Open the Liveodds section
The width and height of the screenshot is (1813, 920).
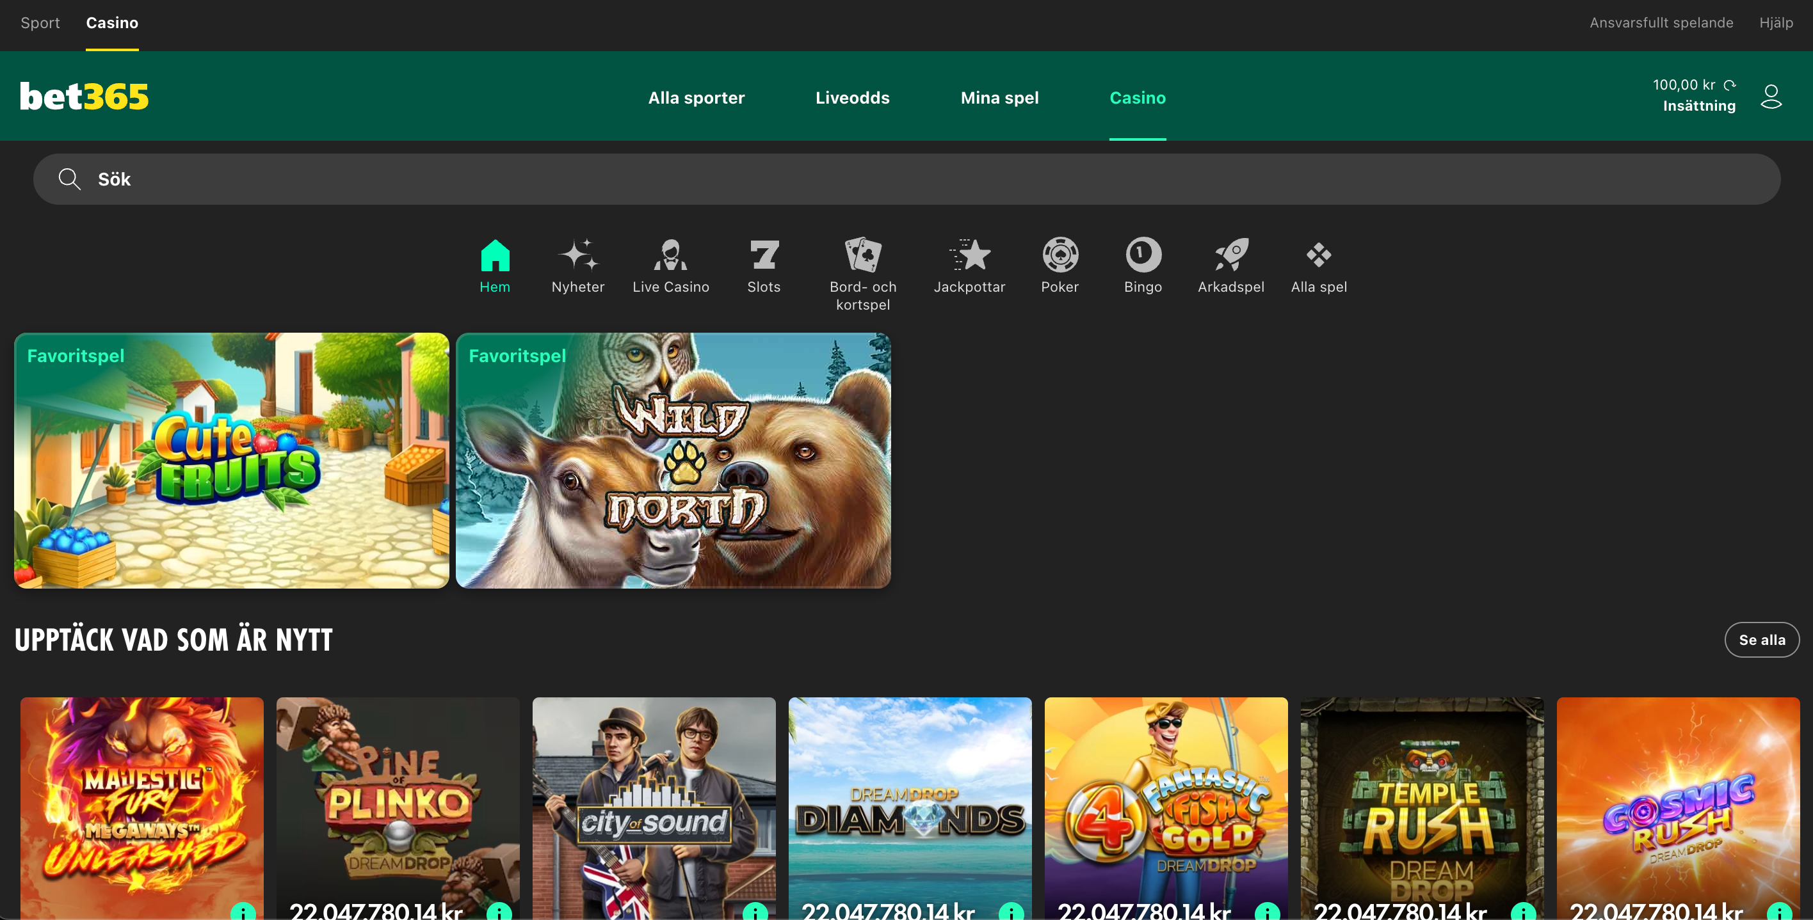click(852, 98)
